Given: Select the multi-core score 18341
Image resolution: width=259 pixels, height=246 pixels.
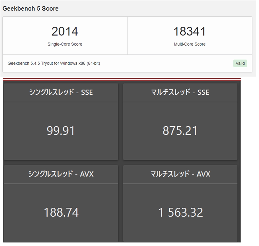Looking at the screenshot, I should 190,31.
